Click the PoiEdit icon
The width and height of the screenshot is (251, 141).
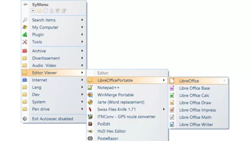pyautogui.click(x=90, y=124)
